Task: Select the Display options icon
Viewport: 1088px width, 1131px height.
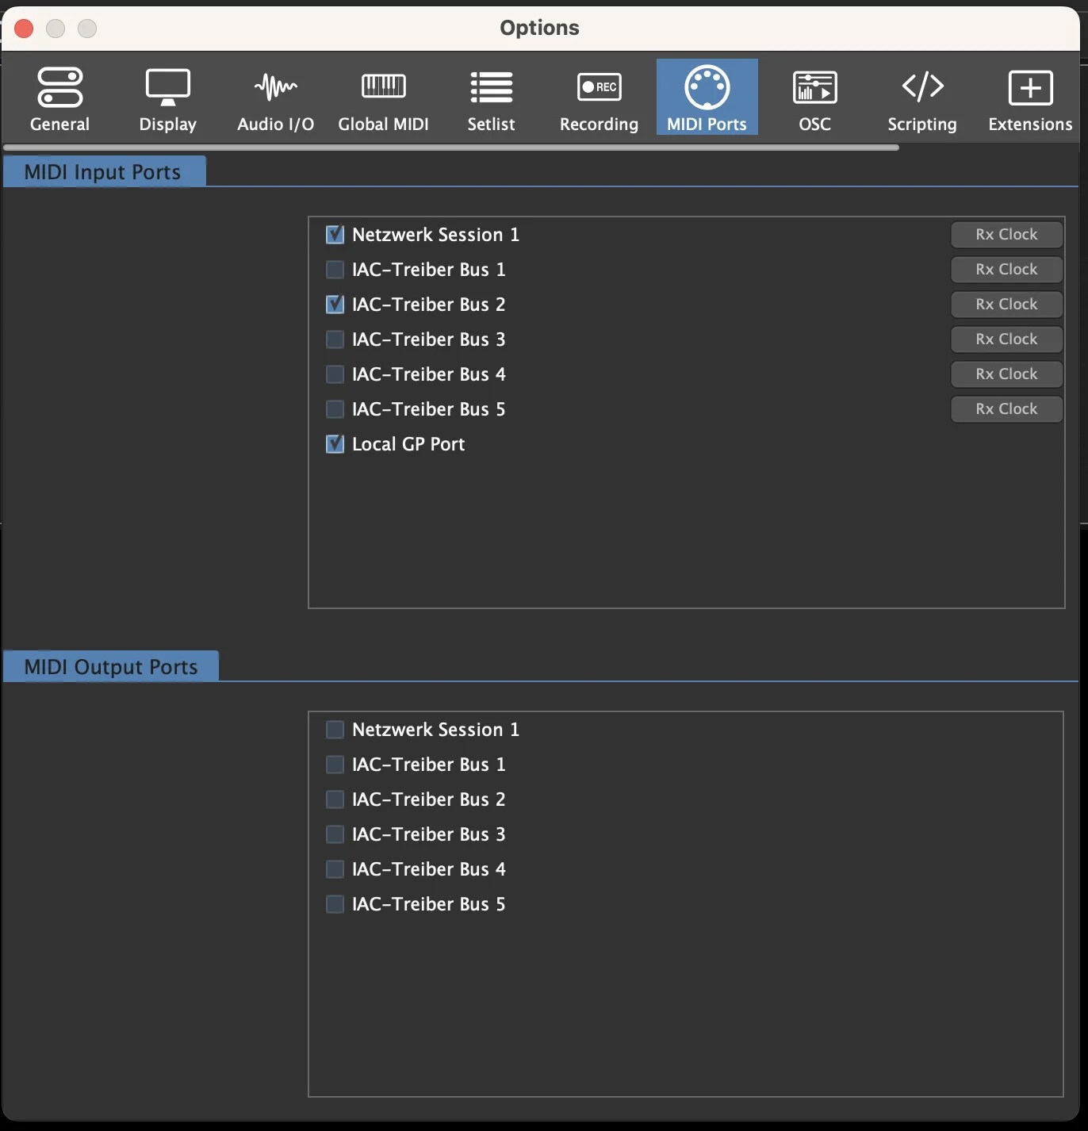Action: (x=167, y=97)
